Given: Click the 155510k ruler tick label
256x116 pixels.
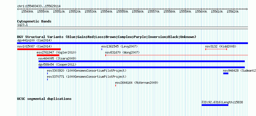Looking at the screenshot, I should tap(59, 12).
